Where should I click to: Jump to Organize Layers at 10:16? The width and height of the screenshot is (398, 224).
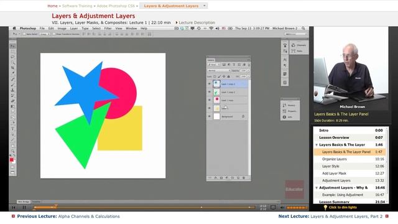[x=350, y=159]
